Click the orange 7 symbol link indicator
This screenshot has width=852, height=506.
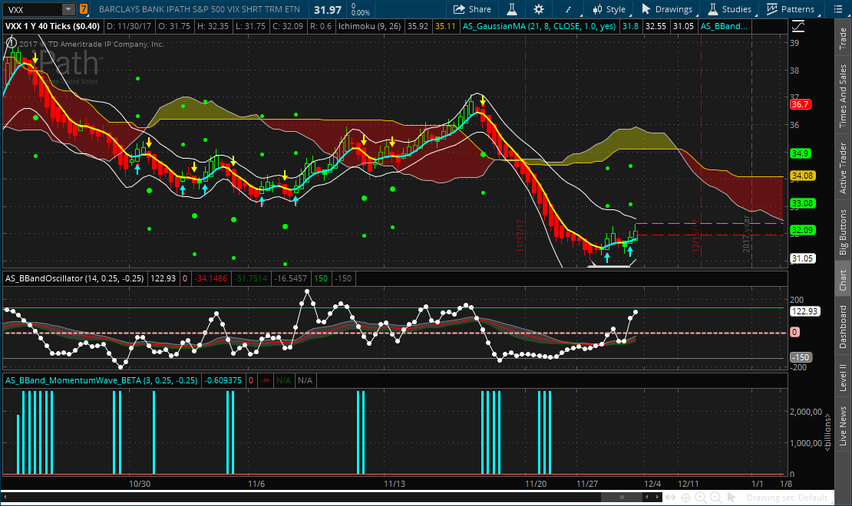tap(83, 9)
